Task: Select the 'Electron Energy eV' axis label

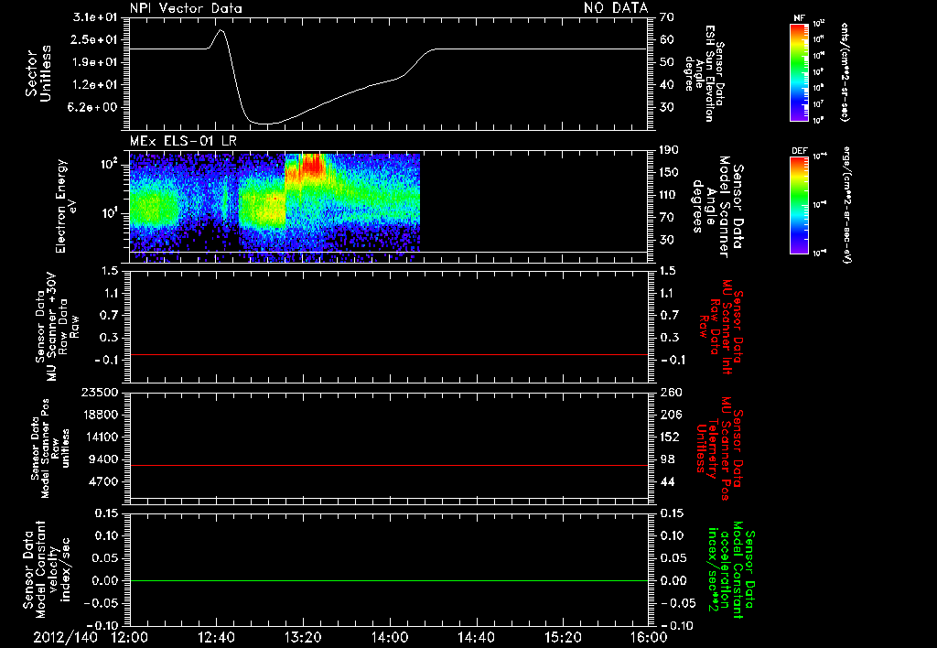Action: click(67, 206)
